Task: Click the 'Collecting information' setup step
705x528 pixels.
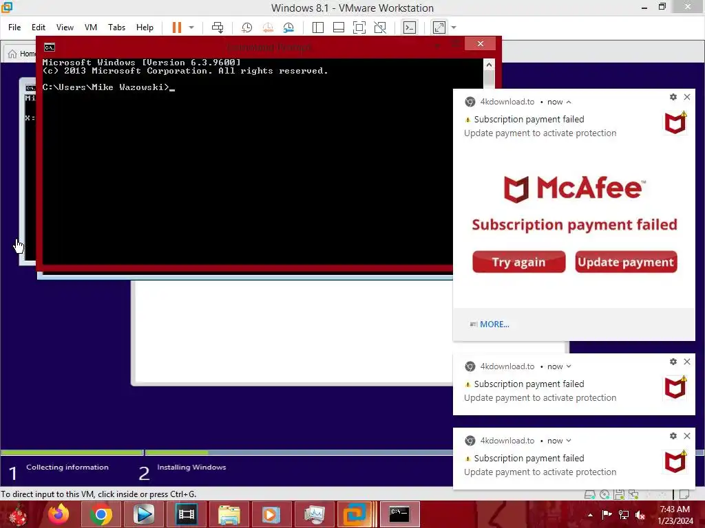Action: click(67, 467)
